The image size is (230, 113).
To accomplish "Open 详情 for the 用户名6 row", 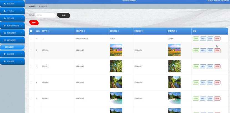I will tap(196, 82).
